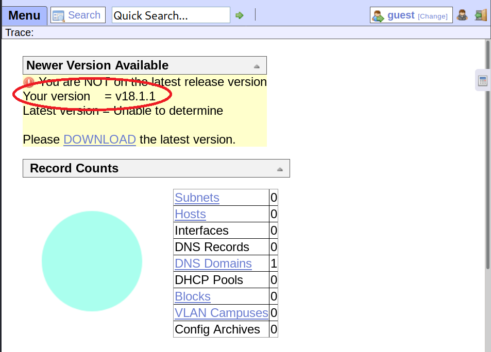Click the 'Interfaces' row label
The height and width of the screenshot is (352, 491).
pos(201,231)
